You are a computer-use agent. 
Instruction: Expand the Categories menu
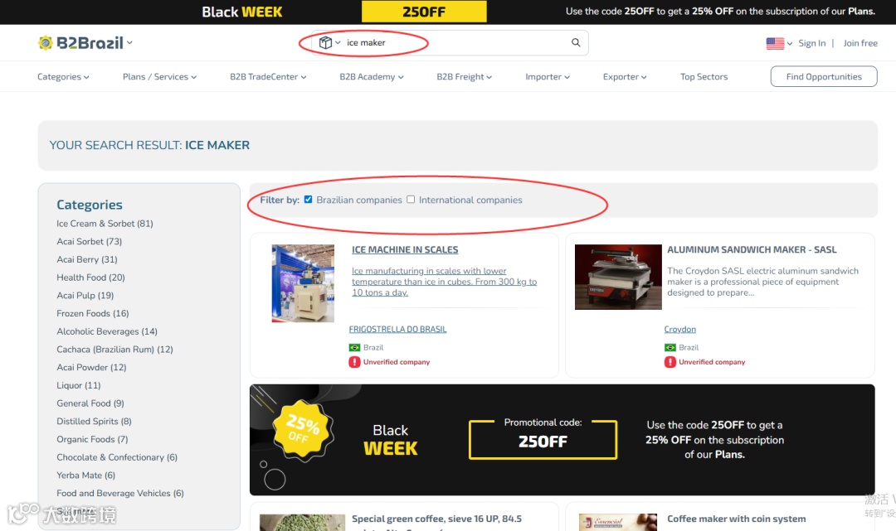click(63, 76)
